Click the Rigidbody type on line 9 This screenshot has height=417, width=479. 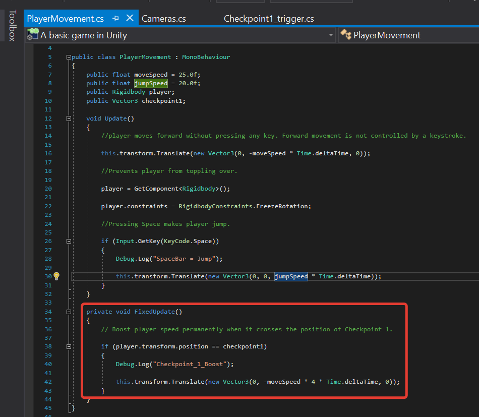click(129, 92)
